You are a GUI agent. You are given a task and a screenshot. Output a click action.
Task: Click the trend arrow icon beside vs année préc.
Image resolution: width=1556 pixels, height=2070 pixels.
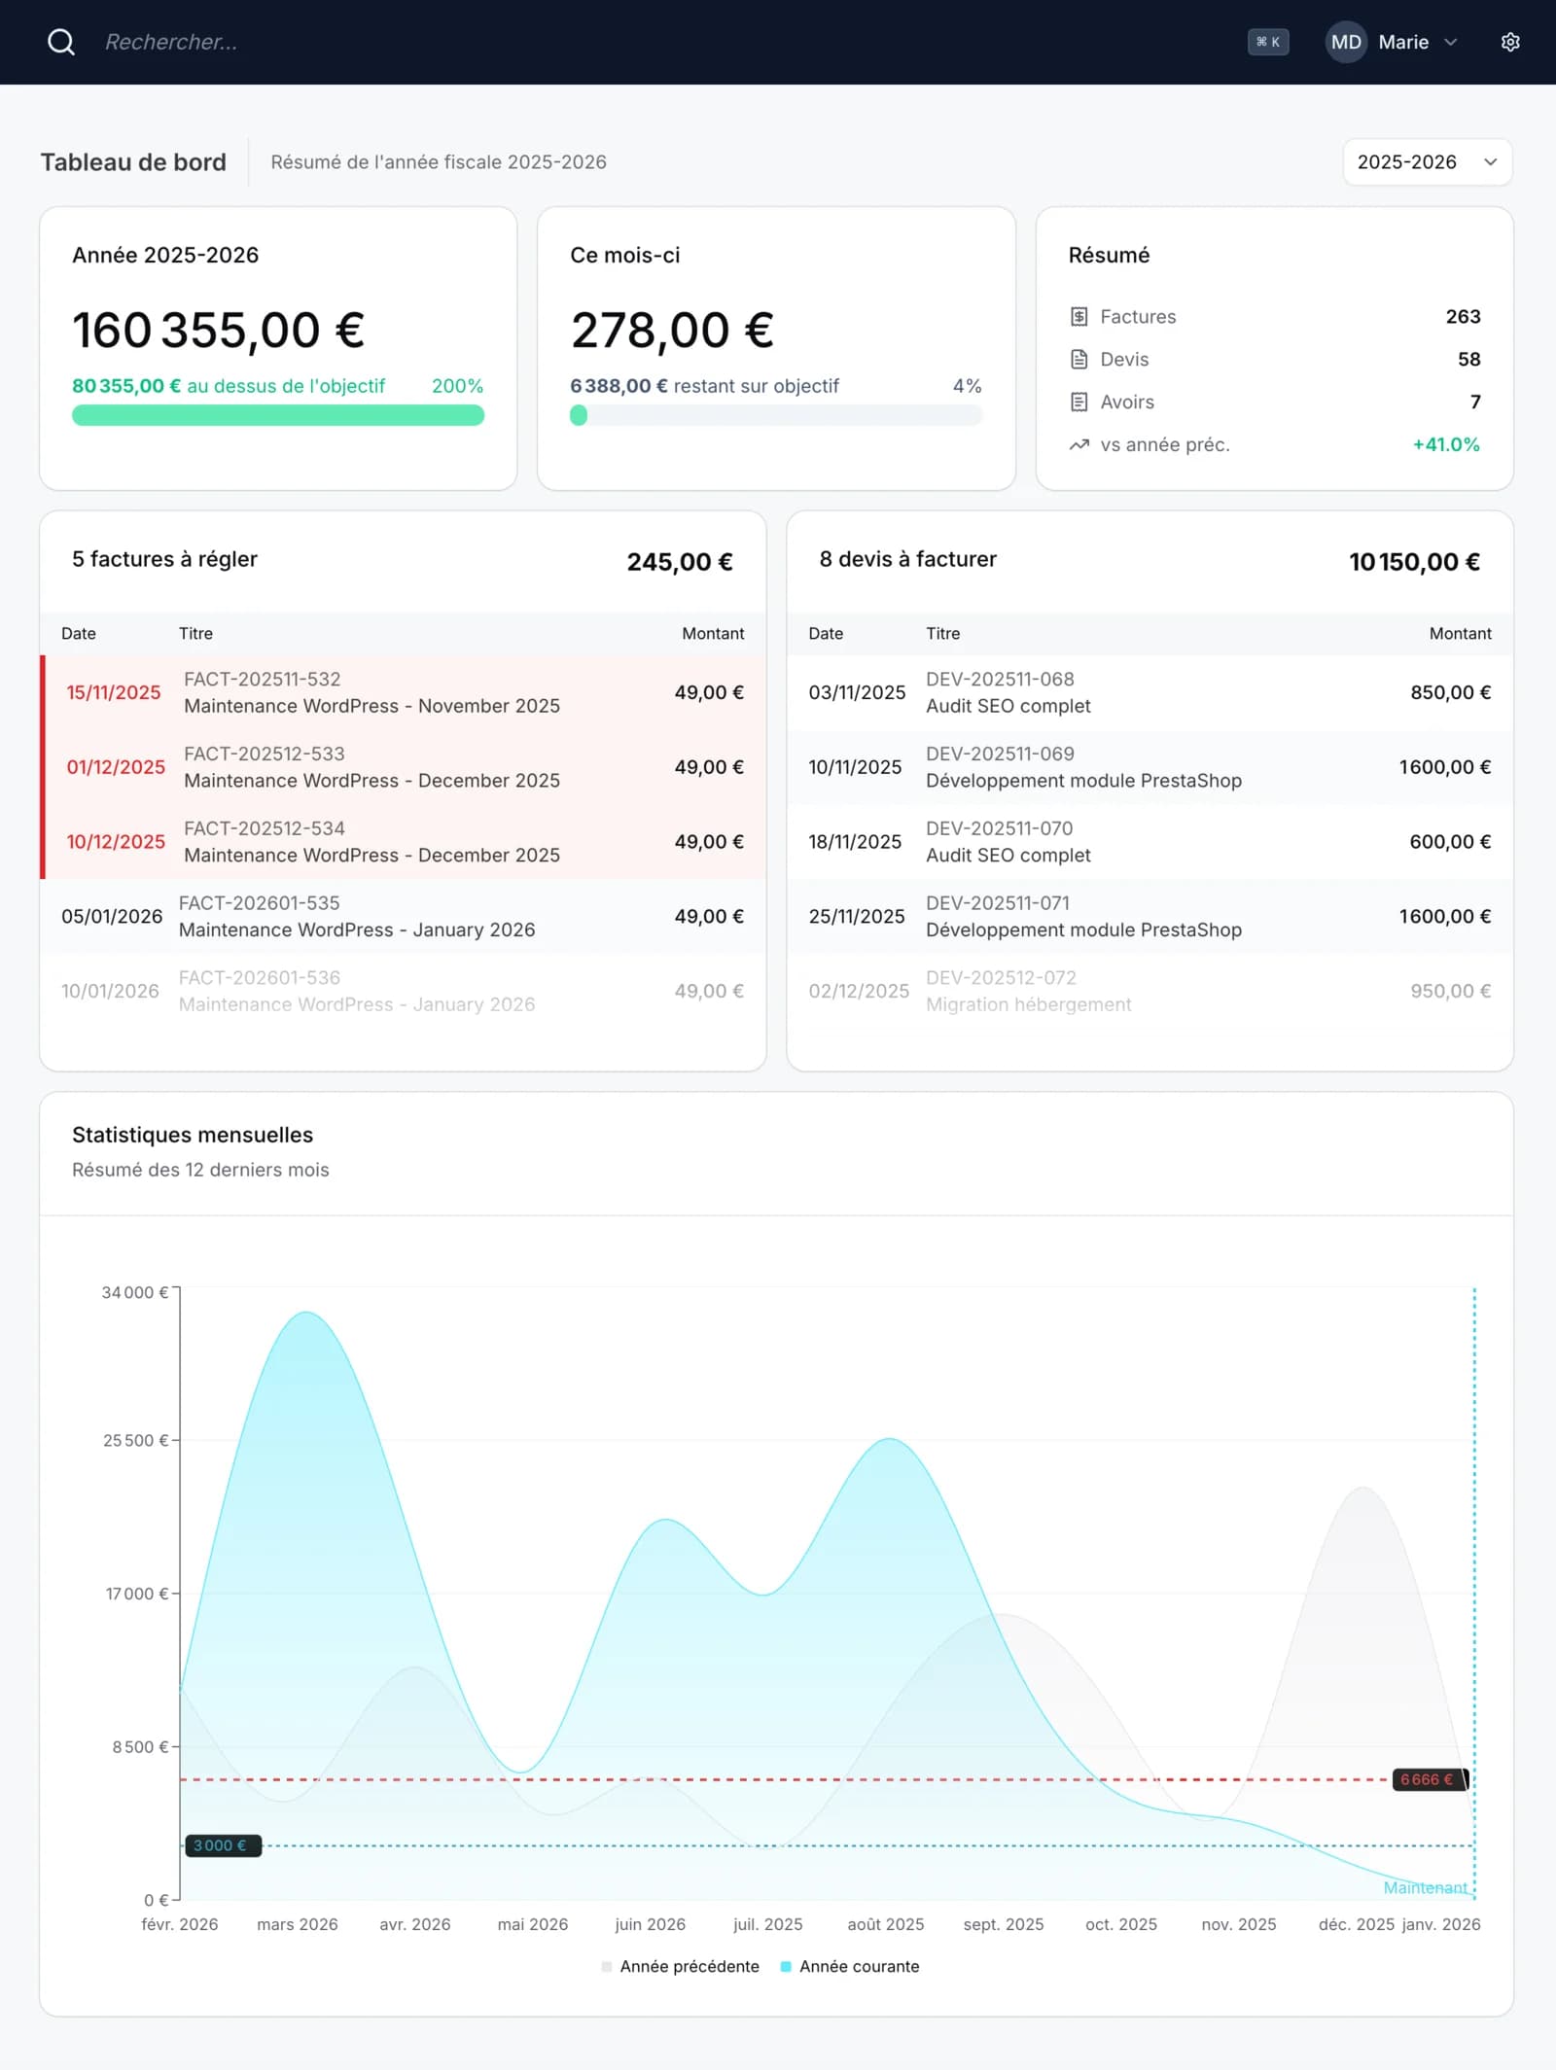[x=1079, y=445]
